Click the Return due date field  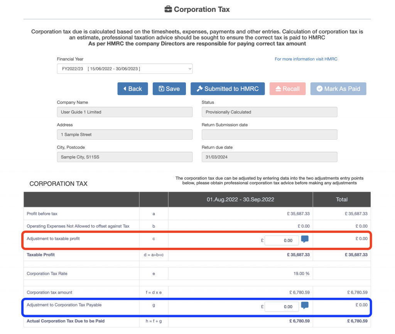(269, 157)
